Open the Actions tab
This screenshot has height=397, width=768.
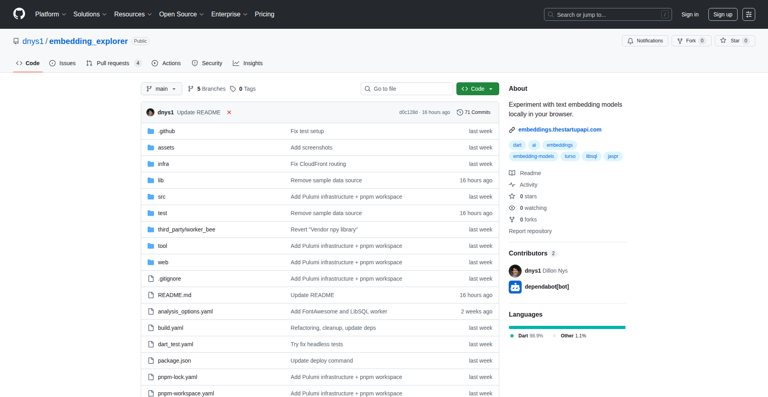pyautogui.click(x=166, y=63)
